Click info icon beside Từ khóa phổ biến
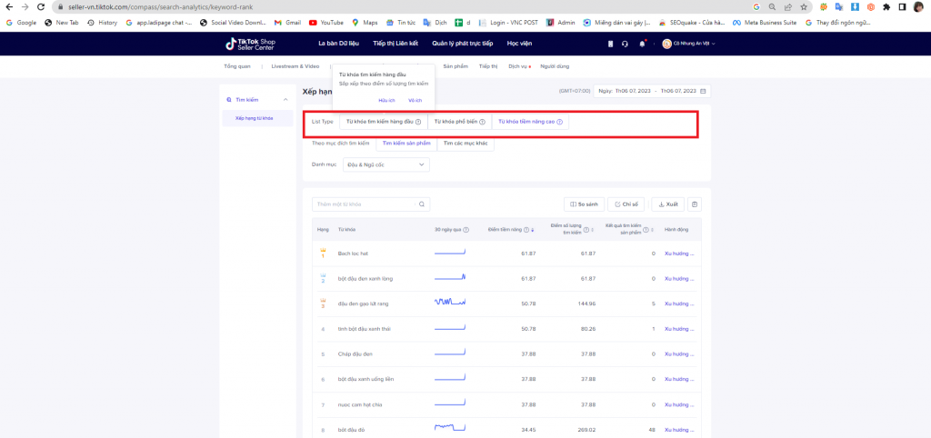Screen dimensions: 931x438 (x=482, y=122)
